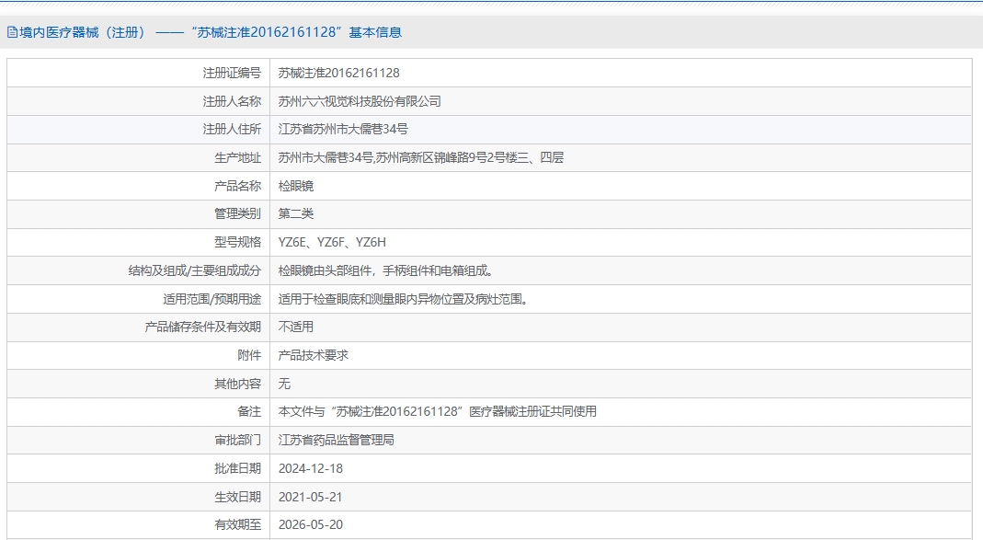Click the 备注 label
Image resolution: width=983 pixels, height=540 pixels.
(x=249, y=411)
